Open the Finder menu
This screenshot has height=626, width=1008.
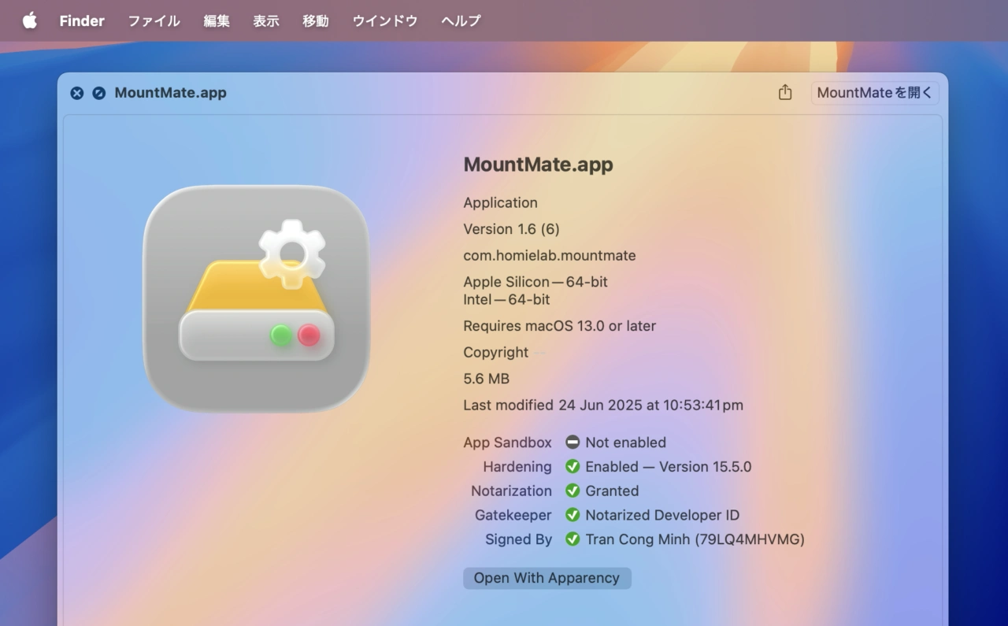tap(82, 21)
